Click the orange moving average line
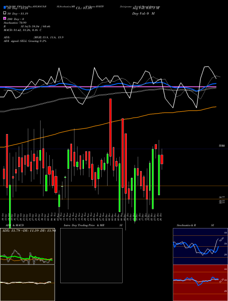228x301 pixels. 108,123
